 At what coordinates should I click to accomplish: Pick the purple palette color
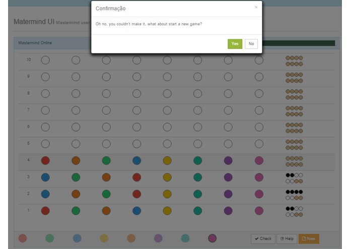click(x=158, y=238)
